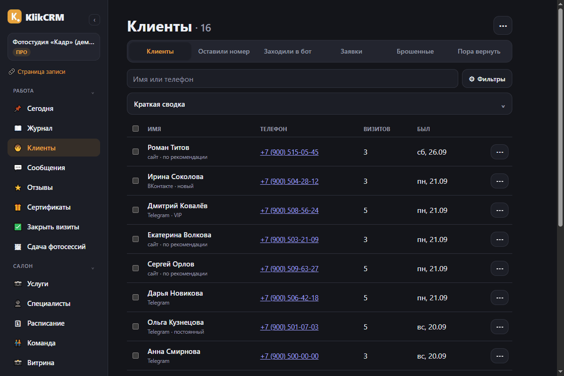Click the face icon next to Клиенты
564x376 pixels.
(18, 148)
